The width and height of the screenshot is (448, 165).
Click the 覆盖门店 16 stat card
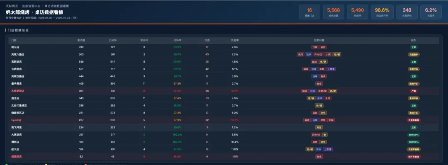pos(309,12)
